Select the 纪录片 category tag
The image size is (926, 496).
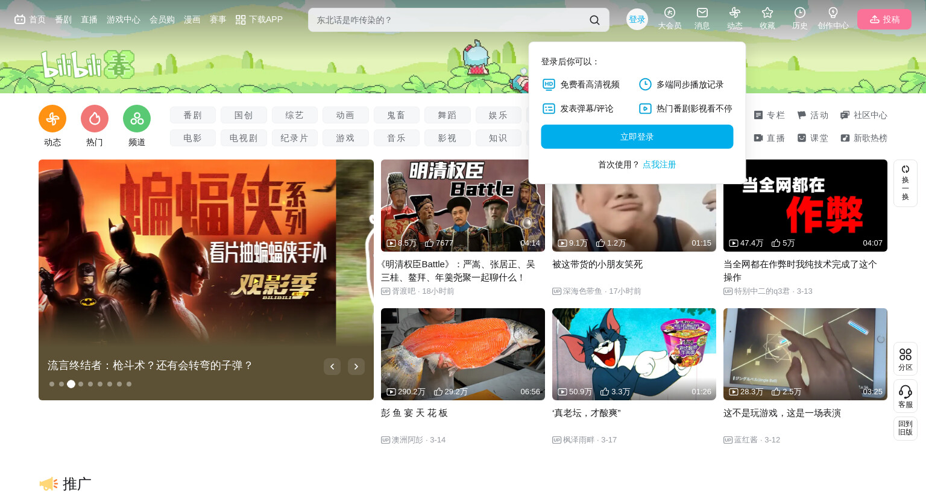pos(295,138)
